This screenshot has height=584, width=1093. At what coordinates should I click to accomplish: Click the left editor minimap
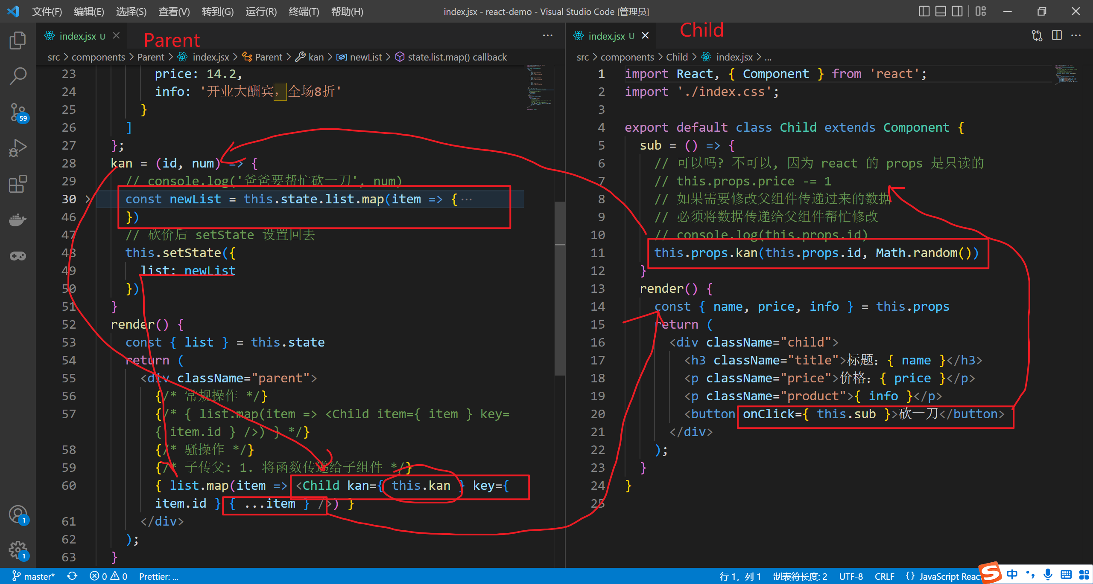(539, 87)
